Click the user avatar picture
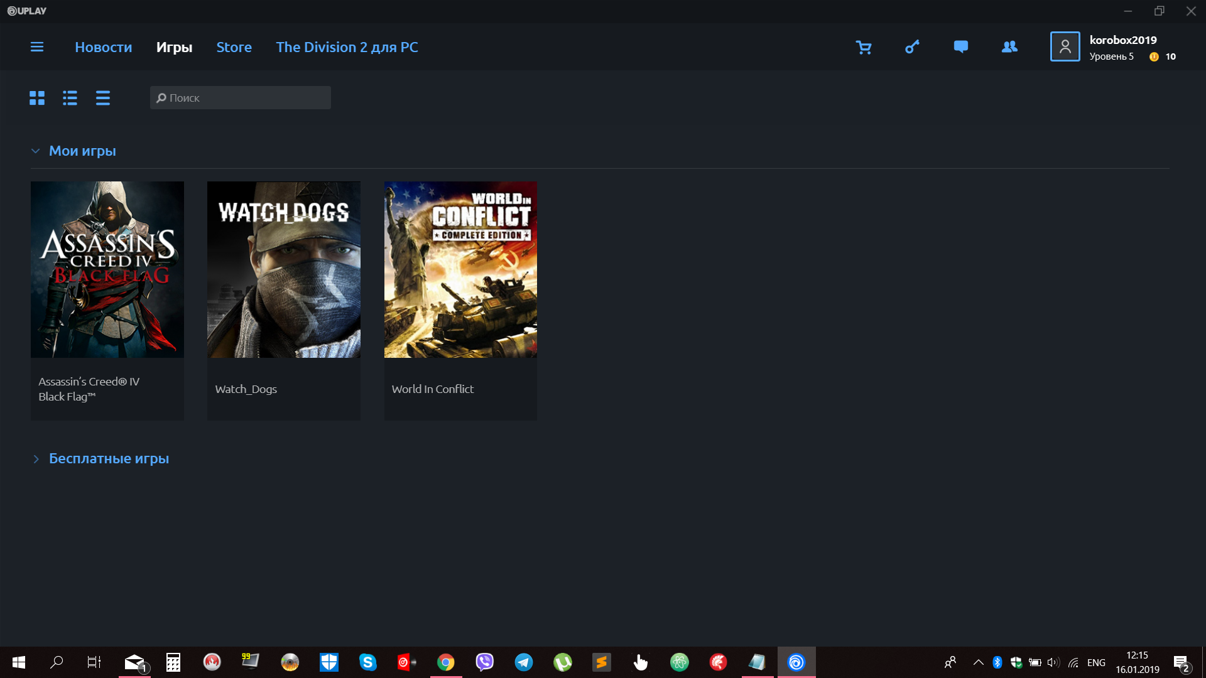 pos(1065,46)
